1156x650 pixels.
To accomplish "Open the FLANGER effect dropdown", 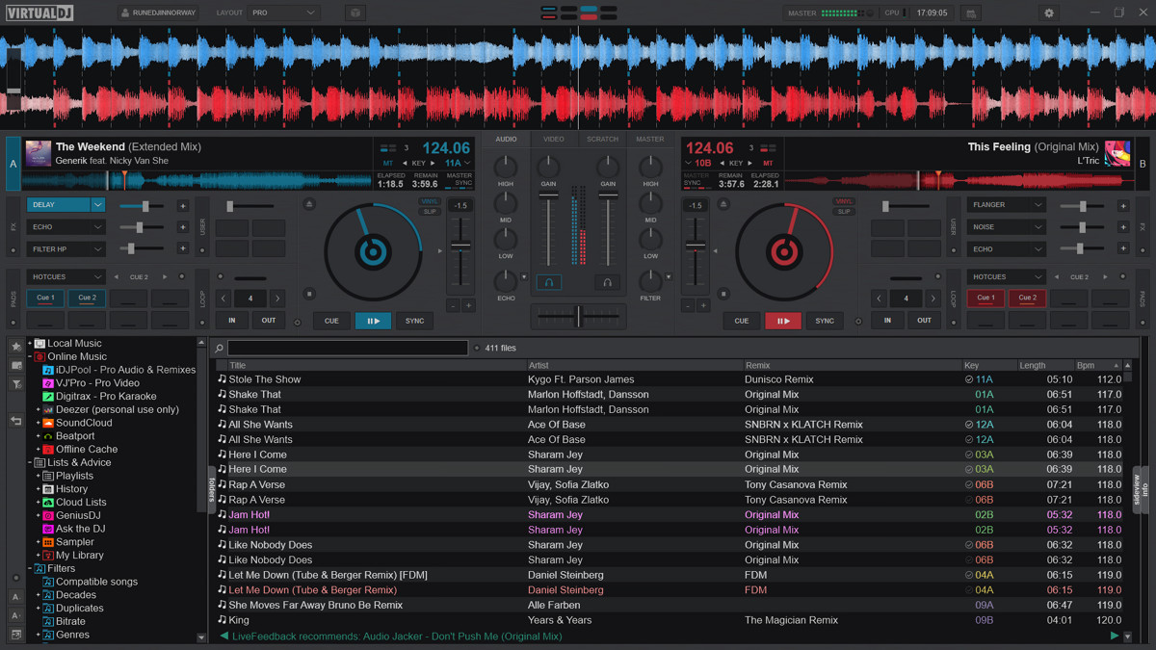I will [x=1007, y=205].
